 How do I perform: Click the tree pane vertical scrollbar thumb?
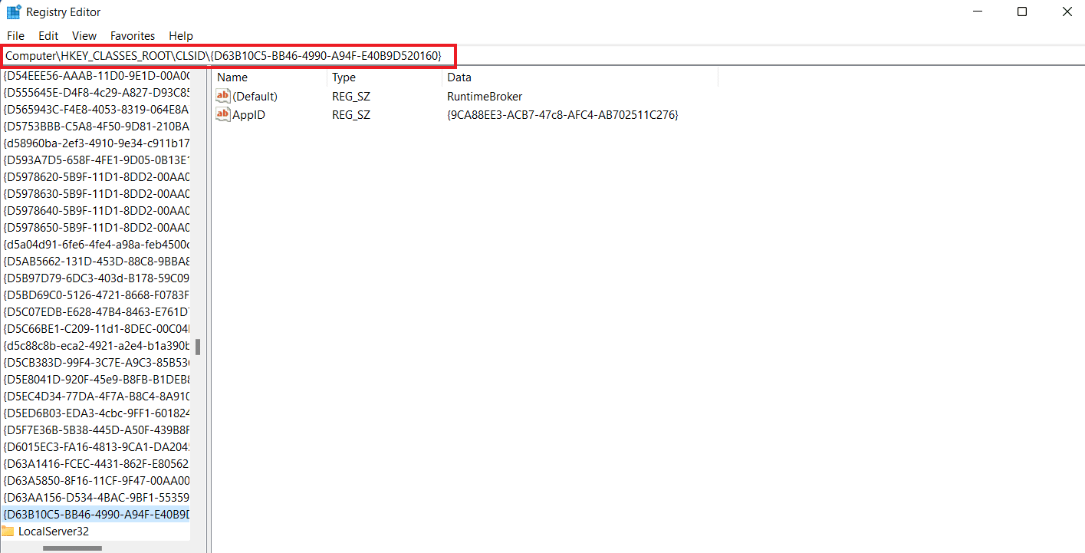198,347
